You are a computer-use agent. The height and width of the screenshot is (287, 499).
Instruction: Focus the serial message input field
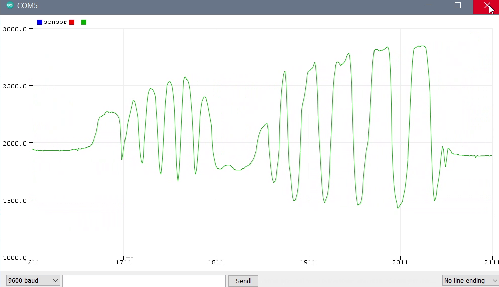click(144, 281)
